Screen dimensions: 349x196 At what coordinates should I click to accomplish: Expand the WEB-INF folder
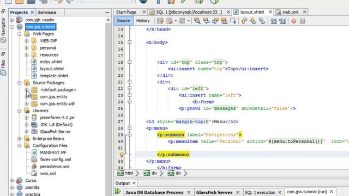[27, 41]
